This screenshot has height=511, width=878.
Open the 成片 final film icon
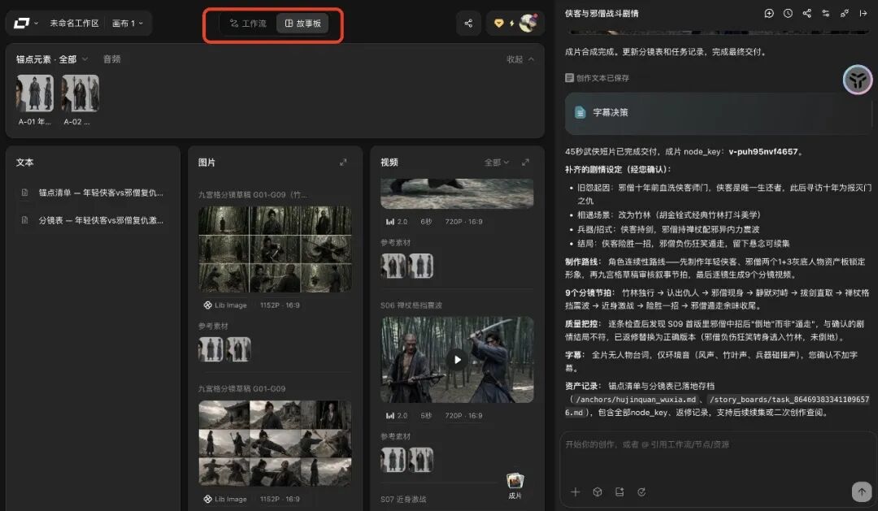click(x=515, y=485)
